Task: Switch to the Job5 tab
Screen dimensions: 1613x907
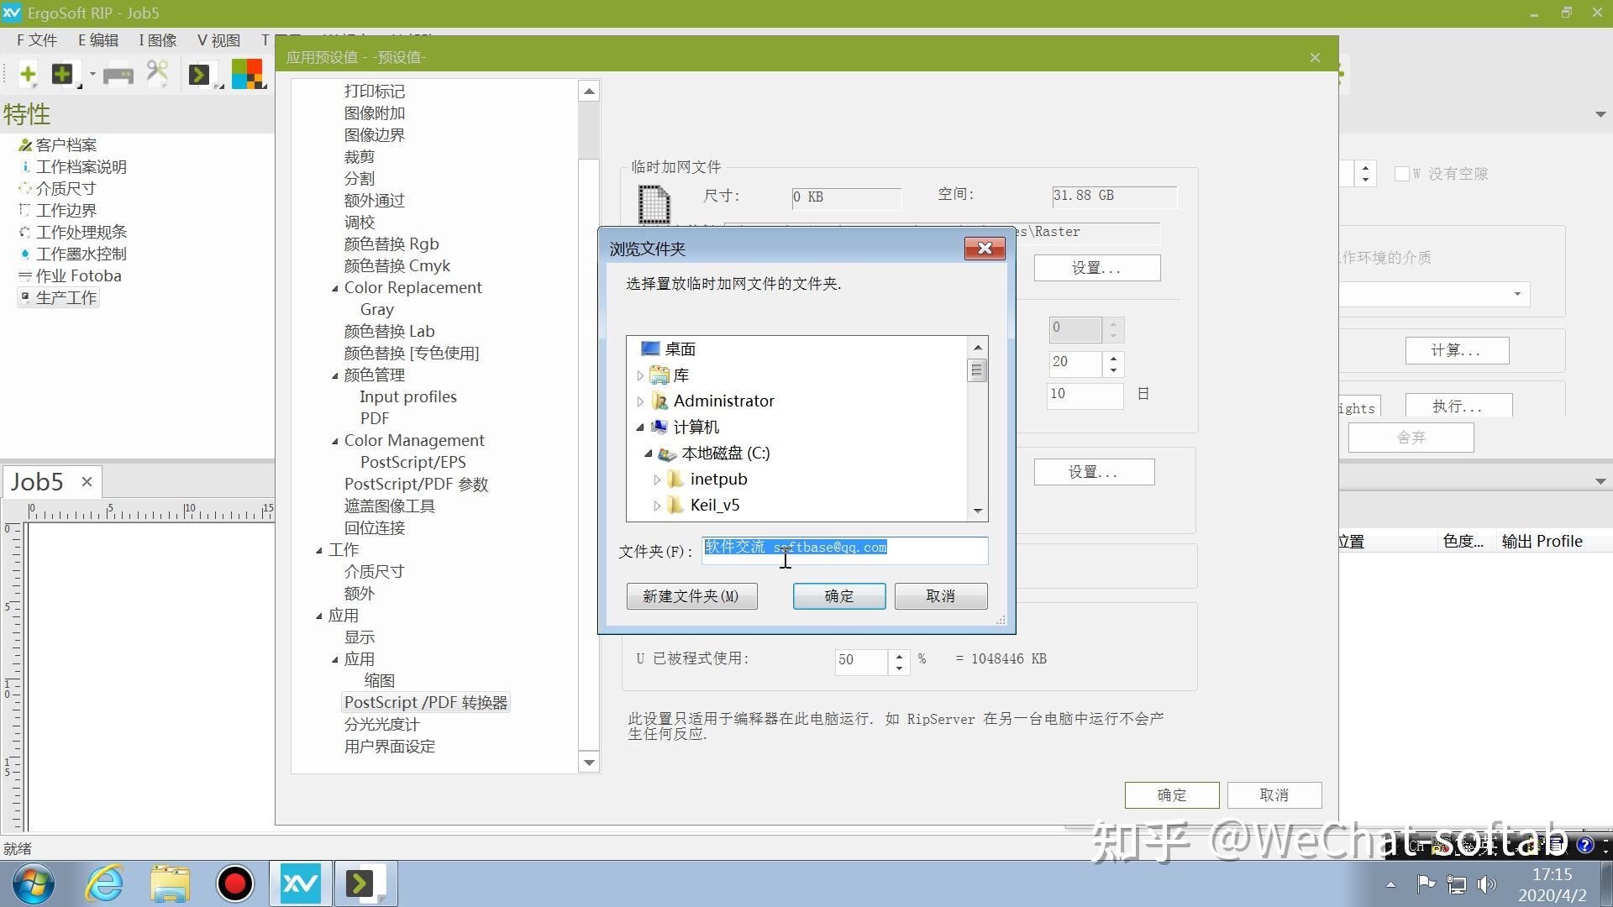Action: 36,481
